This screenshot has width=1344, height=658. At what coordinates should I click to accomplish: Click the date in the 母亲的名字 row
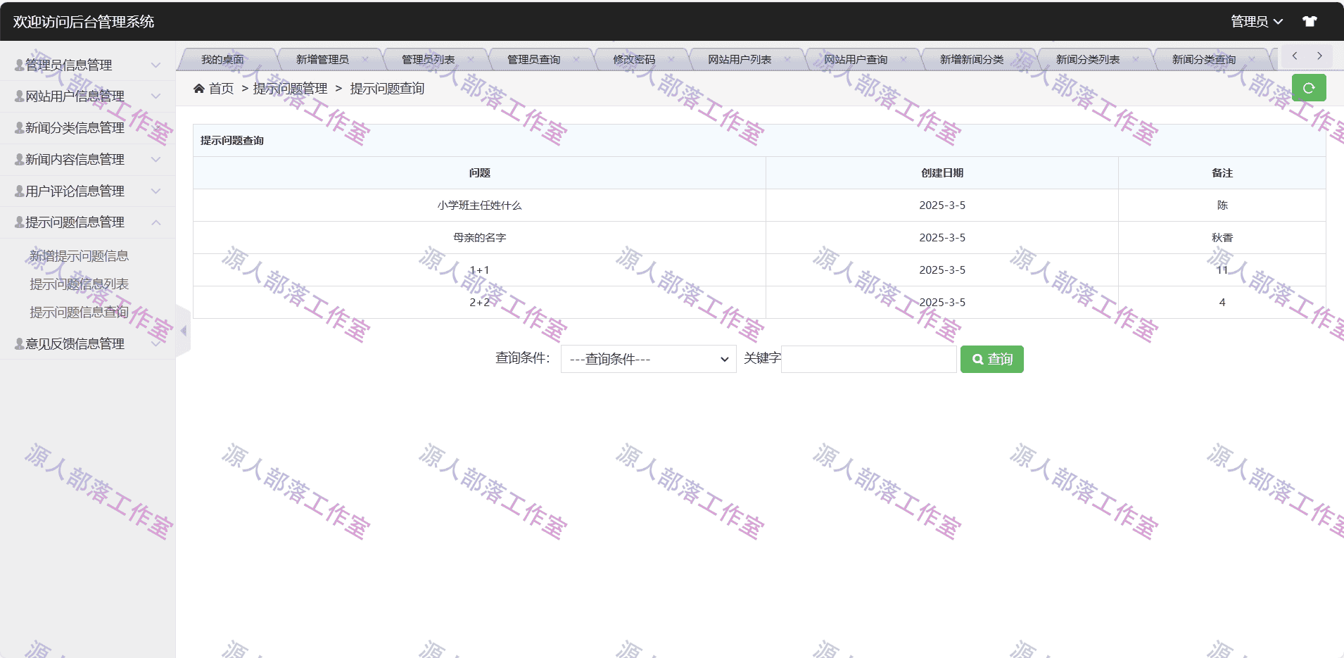942,237
